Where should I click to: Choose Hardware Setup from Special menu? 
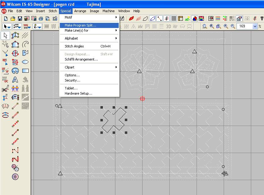tap(78, 94)
